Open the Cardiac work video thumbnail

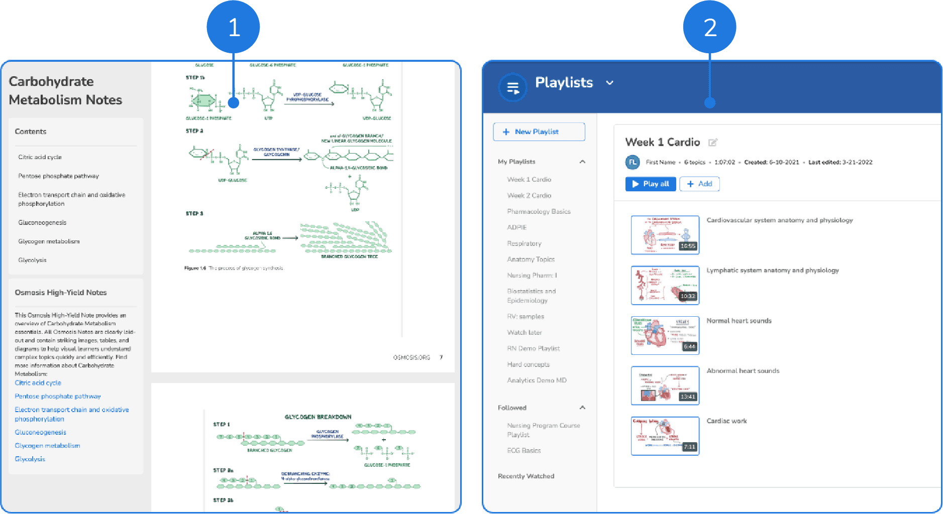[x=665, y=436]
